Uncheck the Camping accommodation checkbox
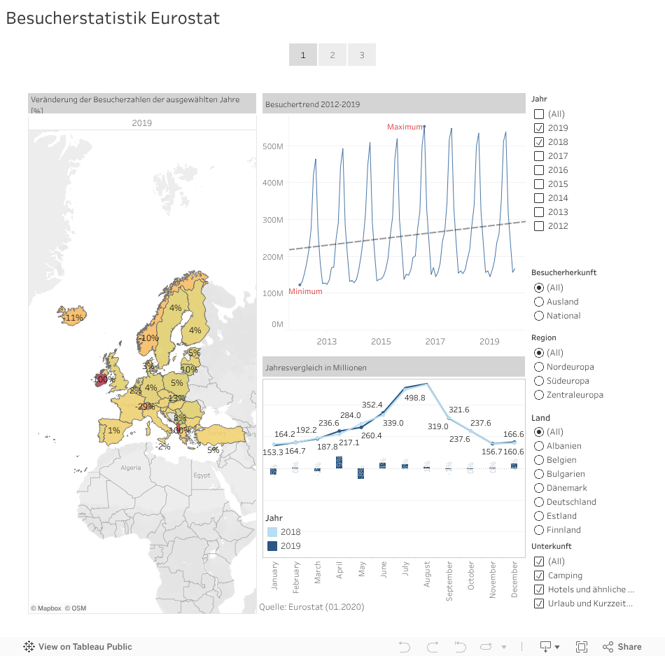The height and width of the screenshot is (656, 665). 538,575
